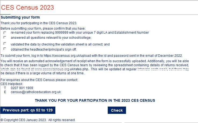Click the CES Helpdesk label
The height and width of the screenshot is (123, 198).
12,84
